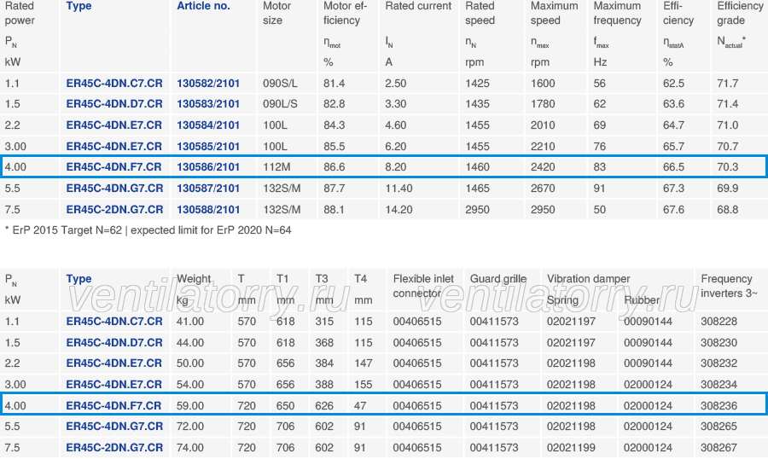The image size is (768, 459).
Task: Follow the article number link 130584/2101
Action: pyautogui.click(x=208, y=125)
